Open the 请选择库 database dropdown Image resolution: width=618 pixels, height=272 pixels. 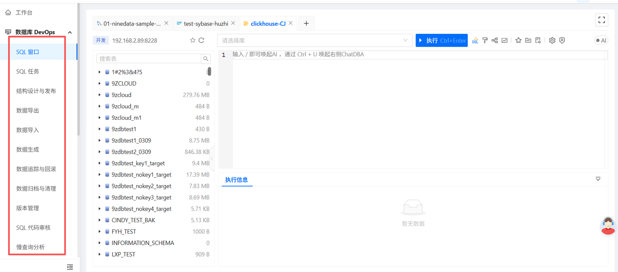tap(314, 41)
